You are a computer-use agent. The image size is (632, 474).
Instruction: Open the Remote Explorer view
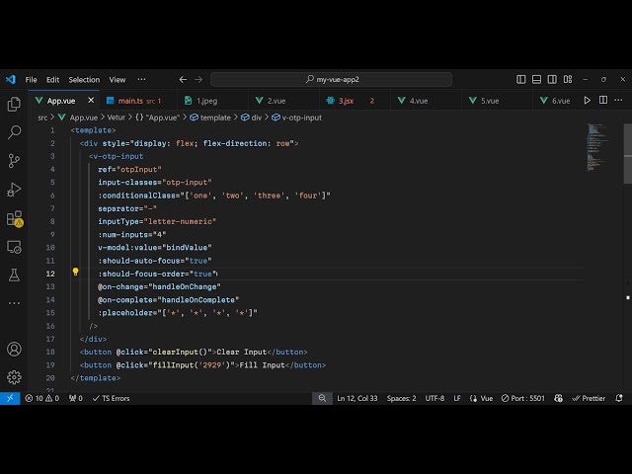(x=14, y=247)
